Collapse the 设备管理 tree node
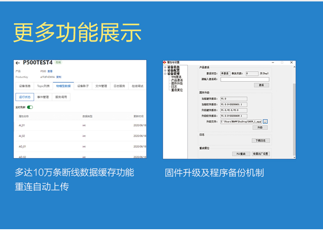Screen dimensions: 323x231 pyautogui.click(x=165, y=74)
